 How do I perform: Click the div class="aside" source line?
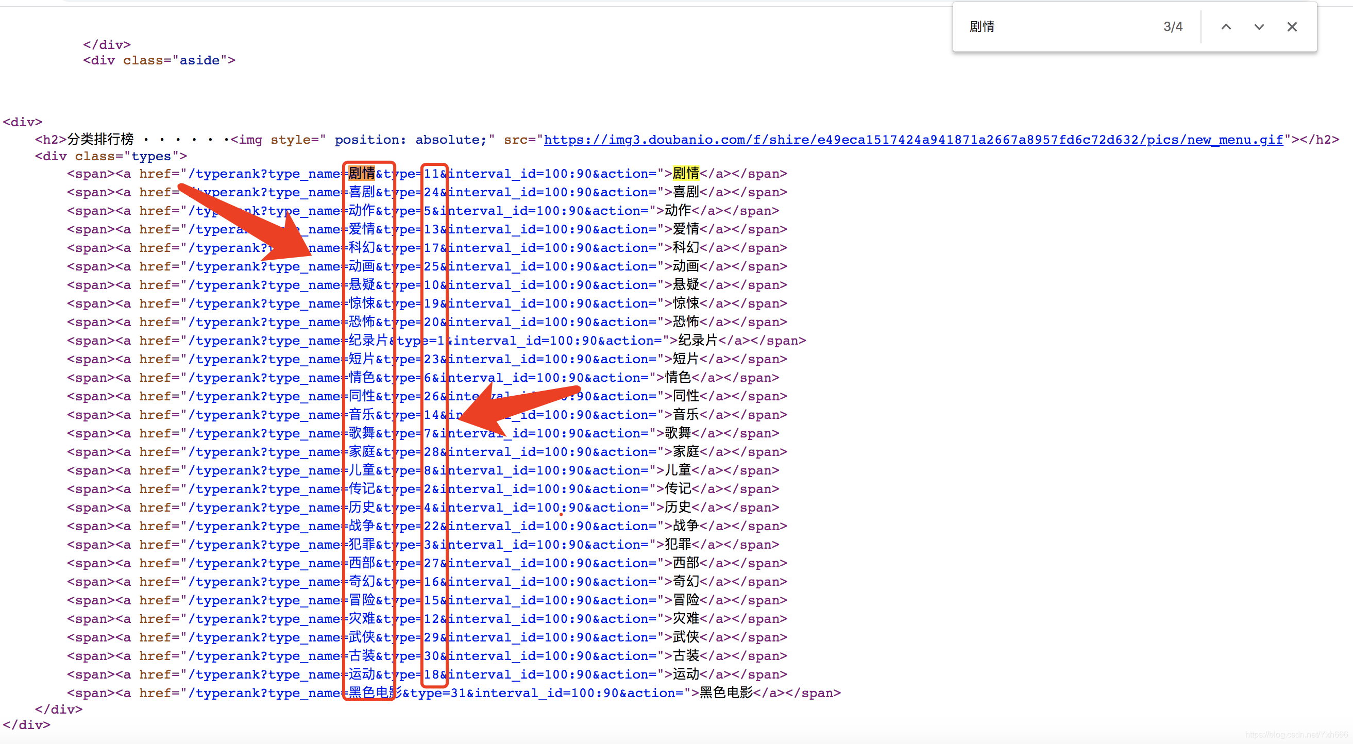coord(159,60)
